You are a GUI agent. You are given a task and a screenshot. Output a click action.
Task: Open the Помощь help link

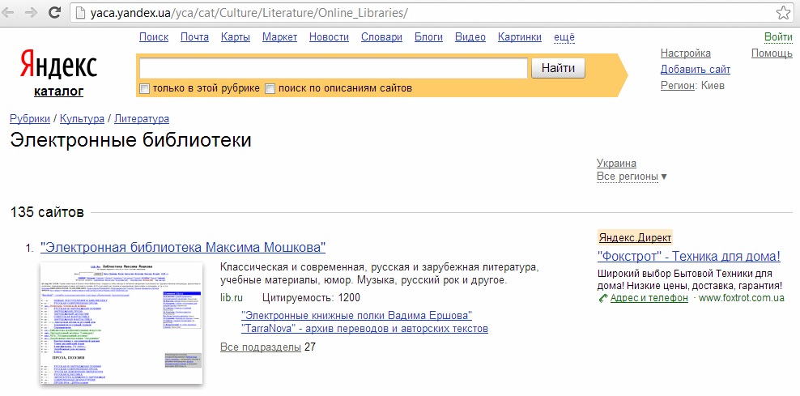(772, 53)
